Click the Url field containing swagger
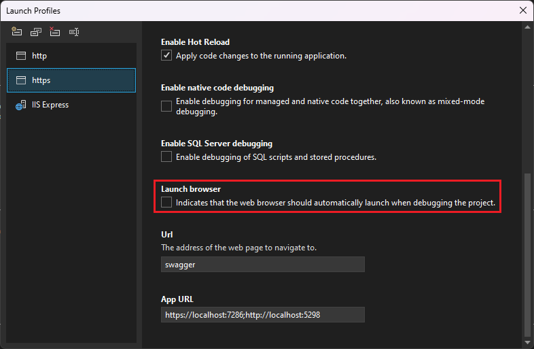Viewport: 534px width, 349px height. [262, 265]
